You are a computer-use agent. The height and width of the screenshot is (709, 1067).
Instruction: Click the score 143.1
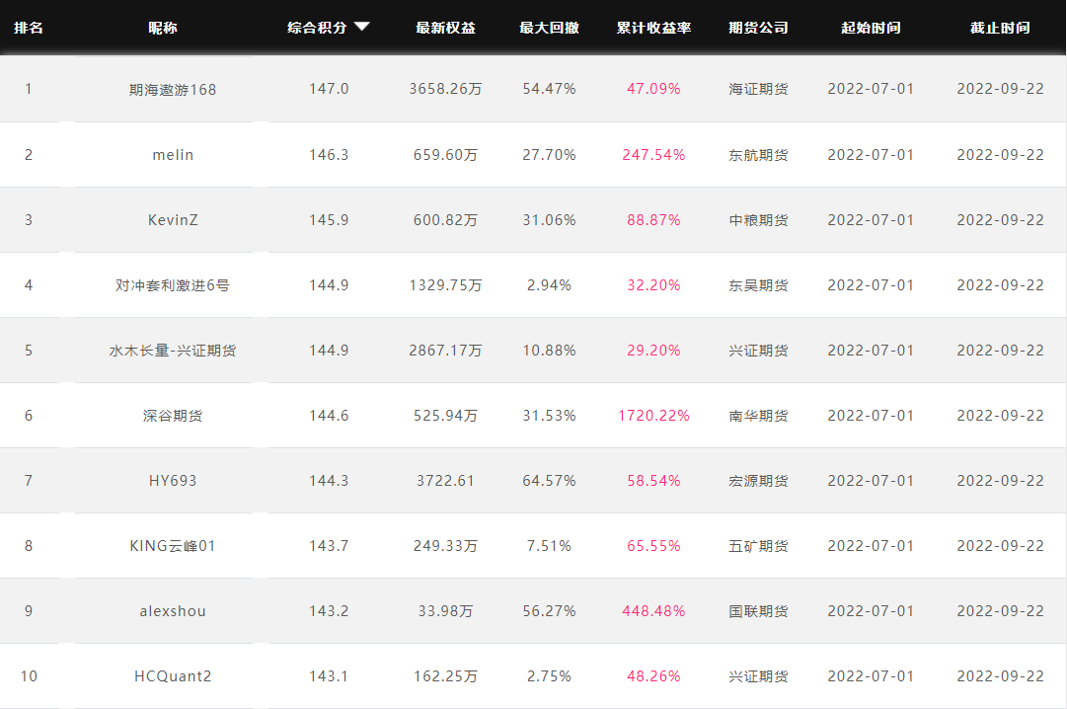pyautogui.click(x=329, y=676)
